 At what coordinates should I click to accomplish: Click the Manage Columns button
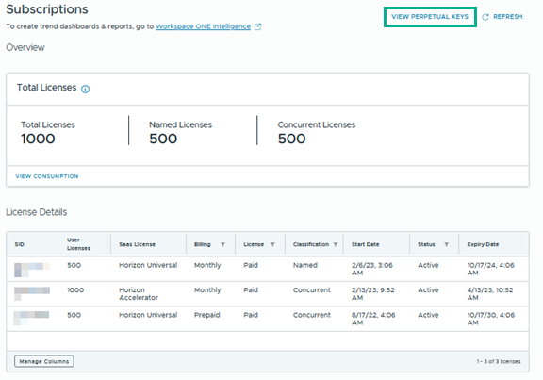tap(44, 361)
